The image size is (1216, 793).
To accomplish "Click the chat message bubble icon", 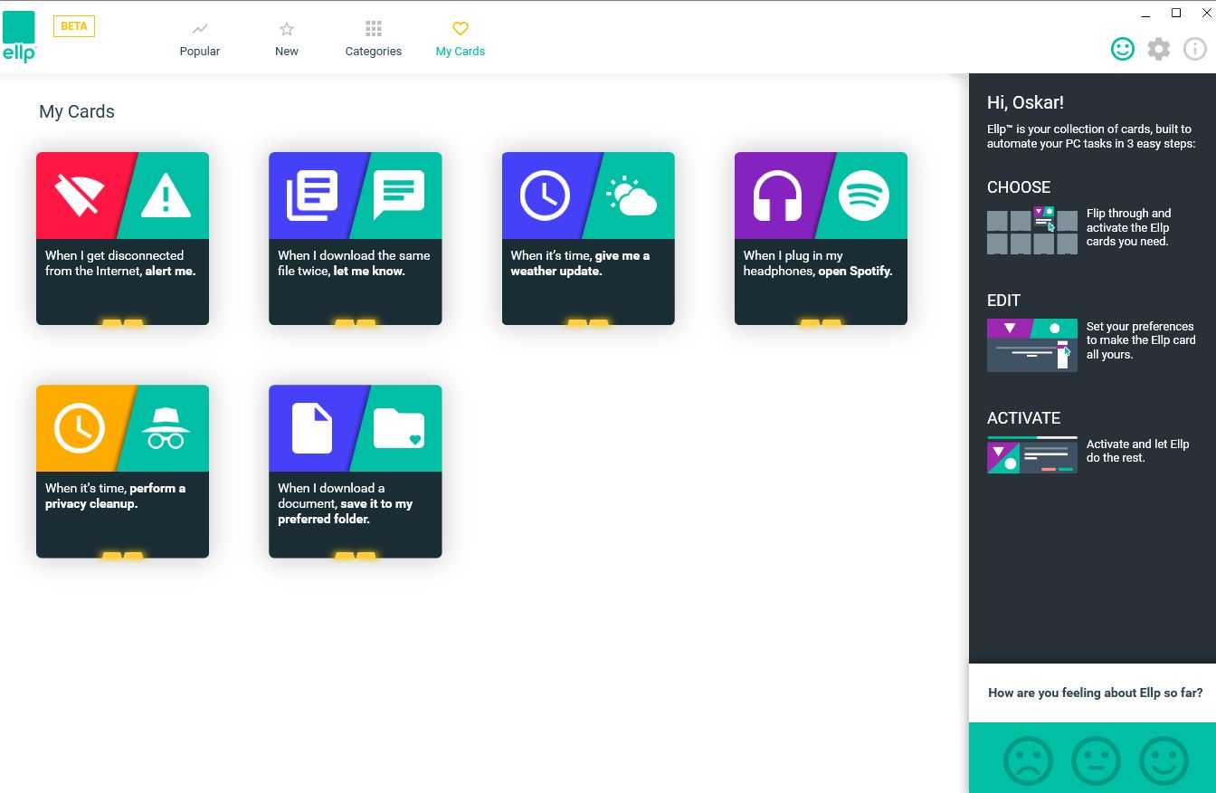I will 399,196.
